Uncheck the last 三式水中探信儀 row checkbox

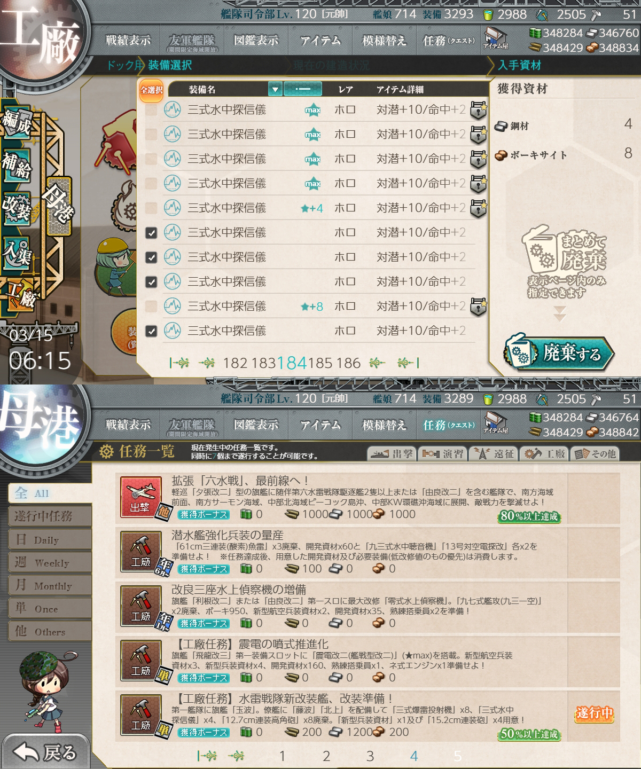151,331
